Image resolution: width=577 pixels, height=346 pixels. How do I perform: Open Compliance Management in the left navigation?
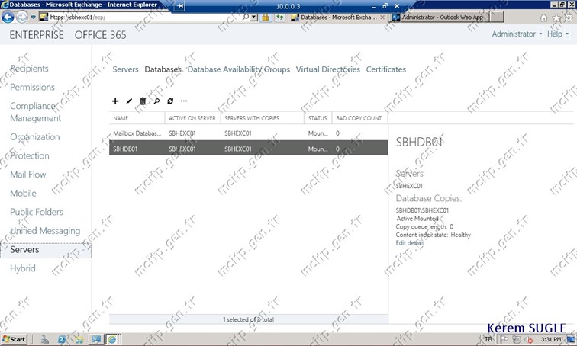(35, 112)
